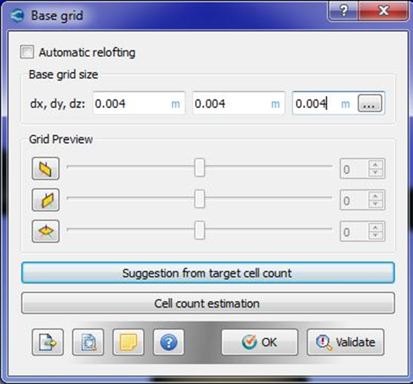Increase the second grid preview spinner value
This screenshot has width=413, height=384.
point(376,196)
